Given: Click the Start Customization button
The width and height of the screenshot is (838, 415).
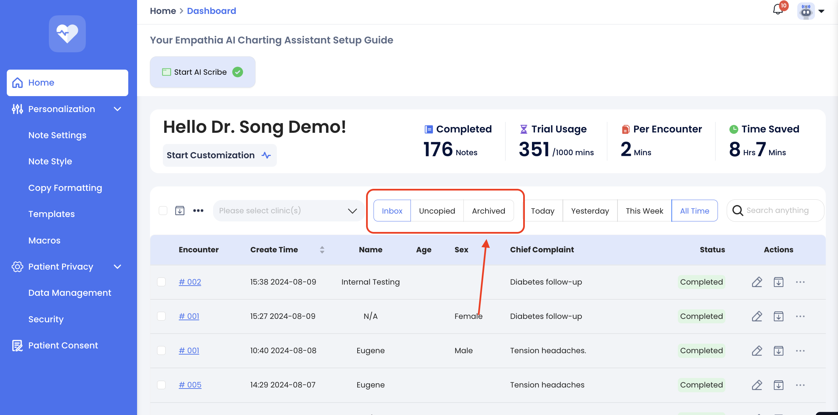Looking at the screenshot, I should [x=219, y=155].
